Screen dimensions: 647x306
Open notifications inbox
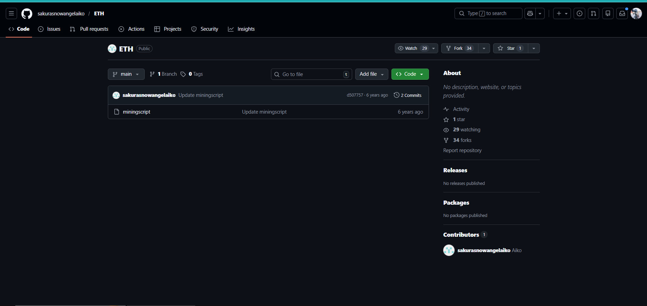click(x=622, y=14)
